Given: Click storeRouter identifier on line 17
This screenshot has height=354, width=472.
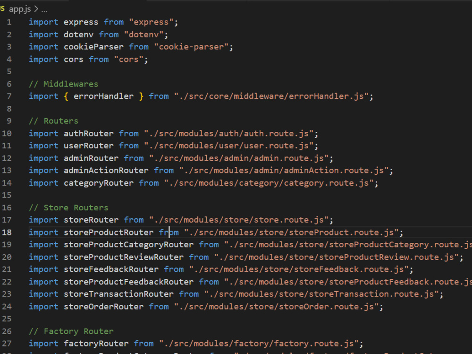Looking at the screenshot, I should pyautogui.click(x=91, y=220).
